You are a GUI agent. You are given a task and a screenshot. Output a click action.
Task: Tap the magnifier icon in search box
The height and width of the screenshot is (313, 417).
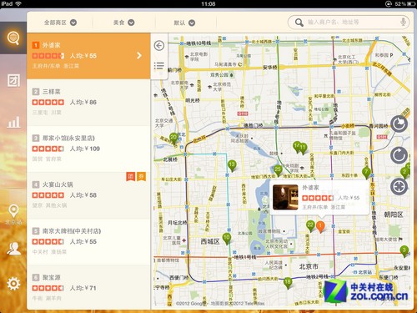(299, 23)
